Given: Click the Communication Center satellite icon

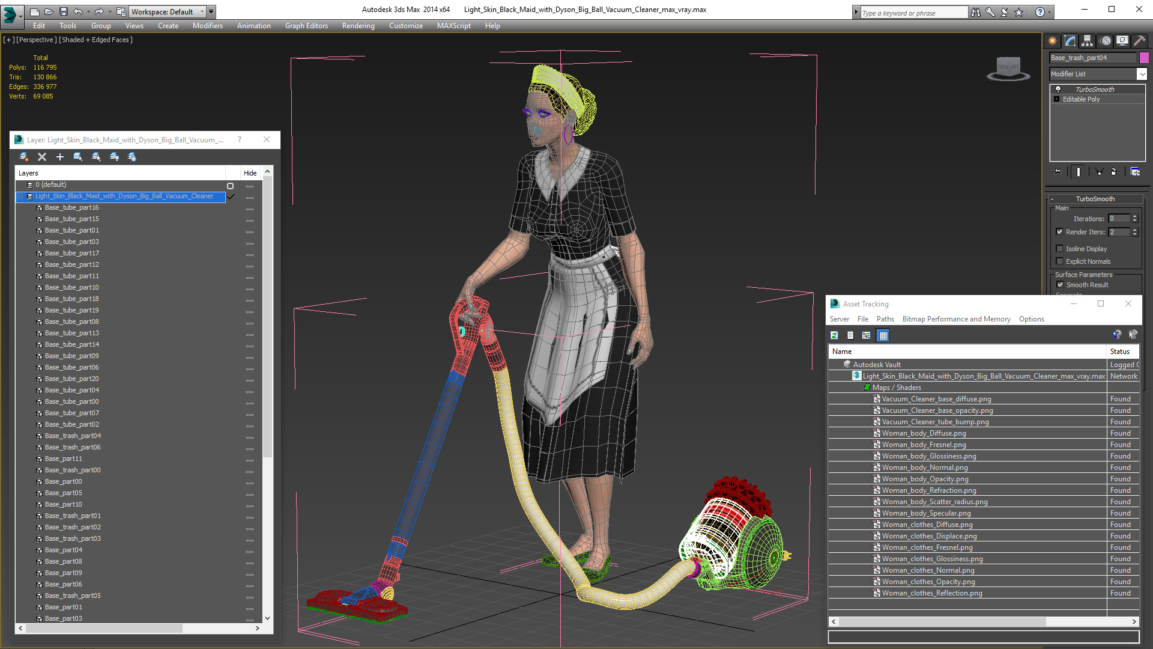Looking at the screenshot, I should (1005, 12).
